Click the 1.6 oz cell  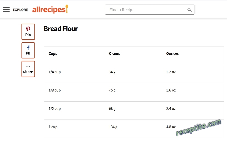[x=171, y=90]
